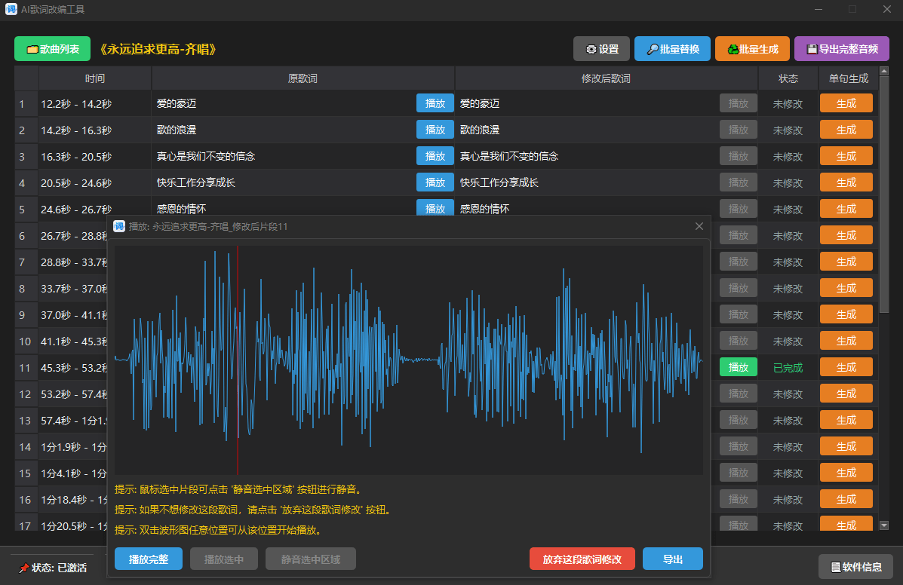Click the 导出 export button in dialog
903x585 pixels.
[x=673, y=559]
